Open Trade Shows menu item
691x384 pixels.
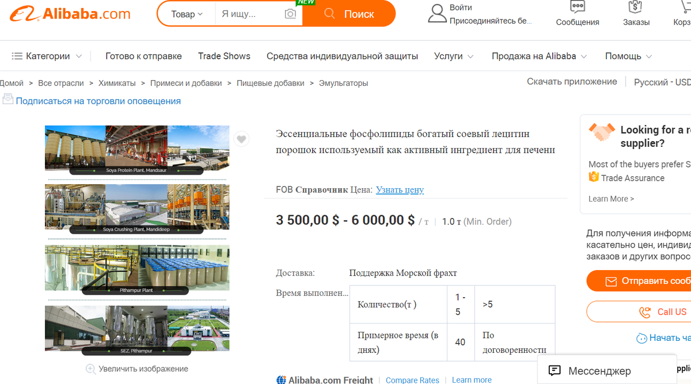tap(224, 56)
